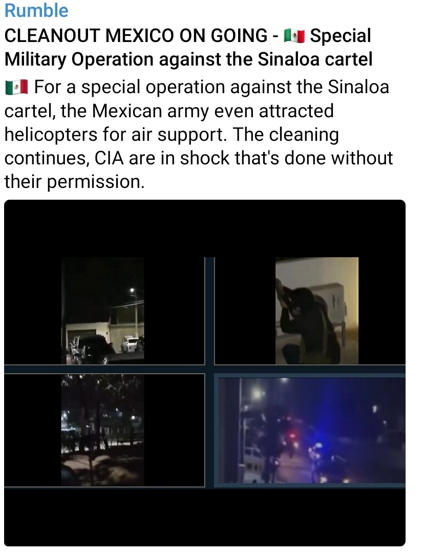This screenshot has width=424, height=552.
Task: Click the black bar above the video panels
Action: tap(205, 229)
